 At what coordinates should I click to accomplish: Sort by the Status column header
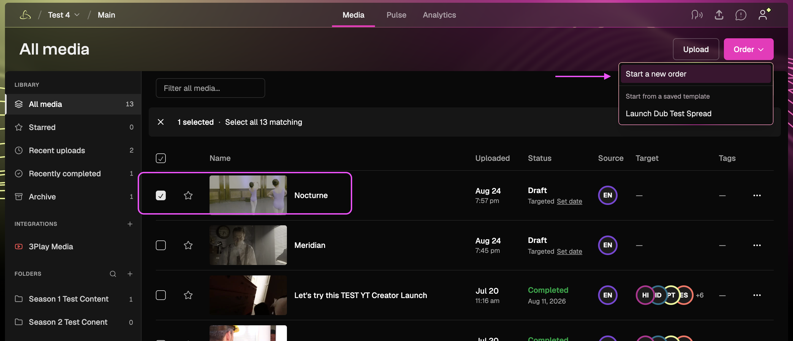click(539, 158)
